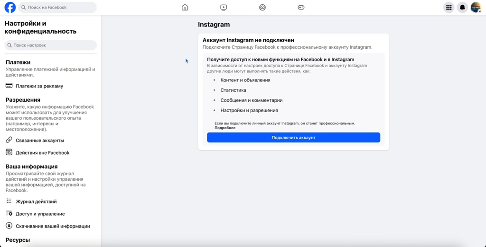Click the Действия вне Facebook icon

coord(9,152)
